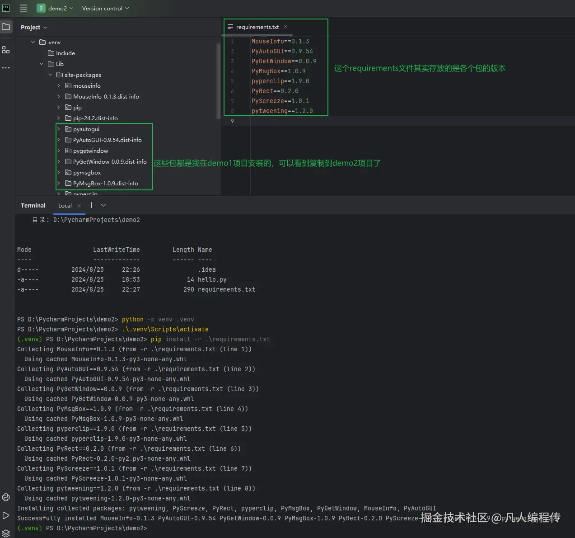Image resolution: width=575 pixels, height=538 pixels.
Task: Expand PyAutoGUI-0.9.54.dist-info folder
Action: point(59,140)
